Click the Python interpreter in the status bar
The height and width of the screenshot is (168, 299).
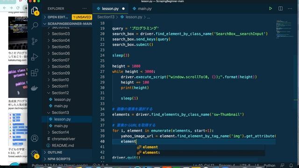(x=60, y=165)
